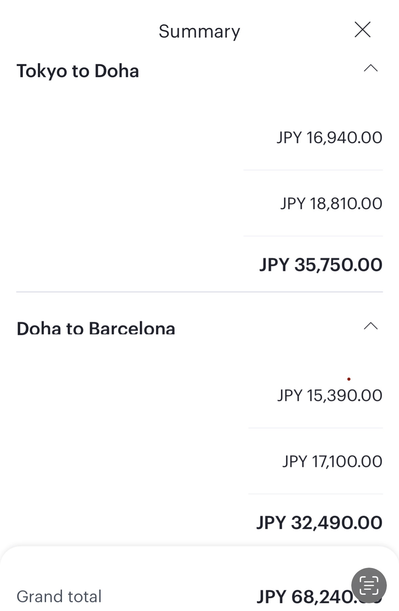Click Tokyo to Doha subtotal JPY 35,750.00

point(321,265)
